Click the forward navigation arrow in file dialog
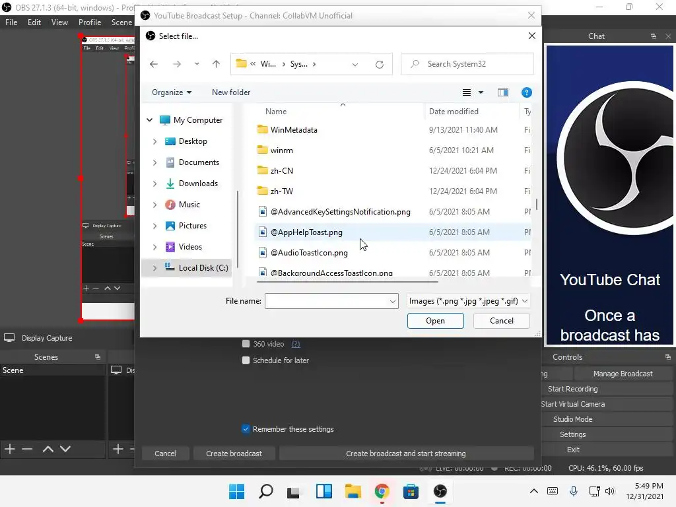The width and height of the screenshot is (676, 507). point(177,64)
